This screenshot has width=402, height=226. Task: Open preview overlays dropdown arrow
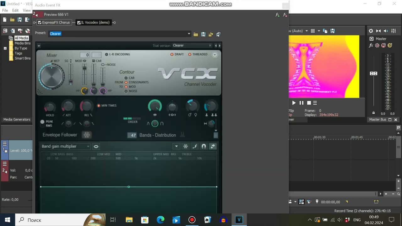[x=319, y=31]
